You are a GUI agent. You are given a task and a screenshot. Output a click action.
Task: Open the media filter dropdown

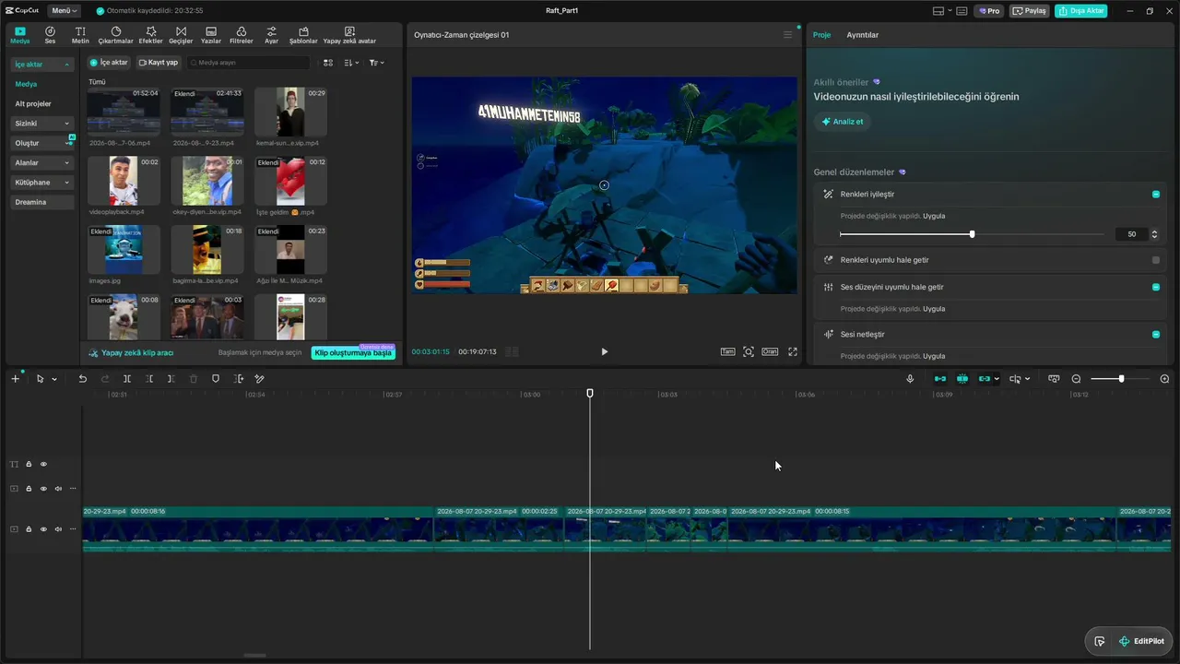376,63
